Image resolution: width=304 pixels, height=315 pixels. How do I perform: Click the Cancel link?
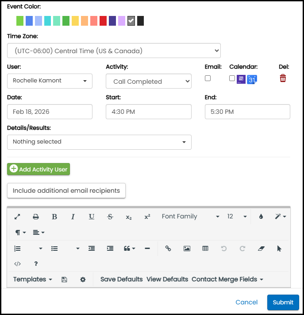[x=246, y=302]
